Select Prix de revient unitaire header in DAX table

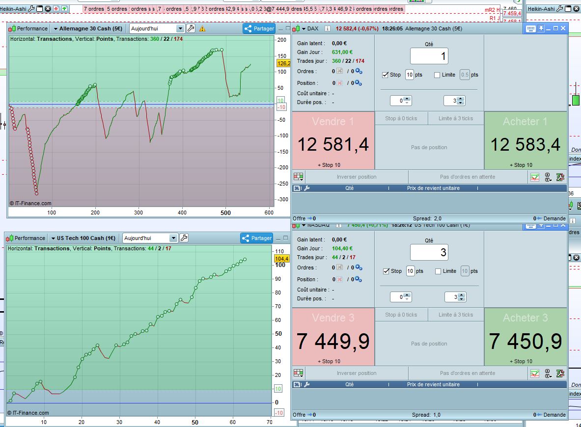pyautogui.click(x=433, y=188)
